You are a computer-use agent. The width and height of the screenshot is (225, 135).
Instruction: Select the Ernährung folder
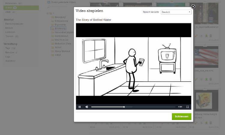(x=58, y=28)
